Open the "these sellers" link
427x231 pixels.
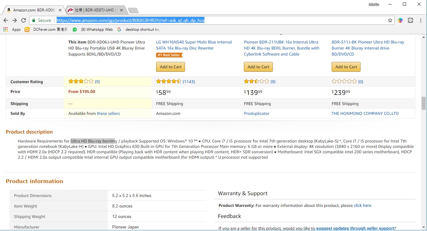[x=108, y=114]
